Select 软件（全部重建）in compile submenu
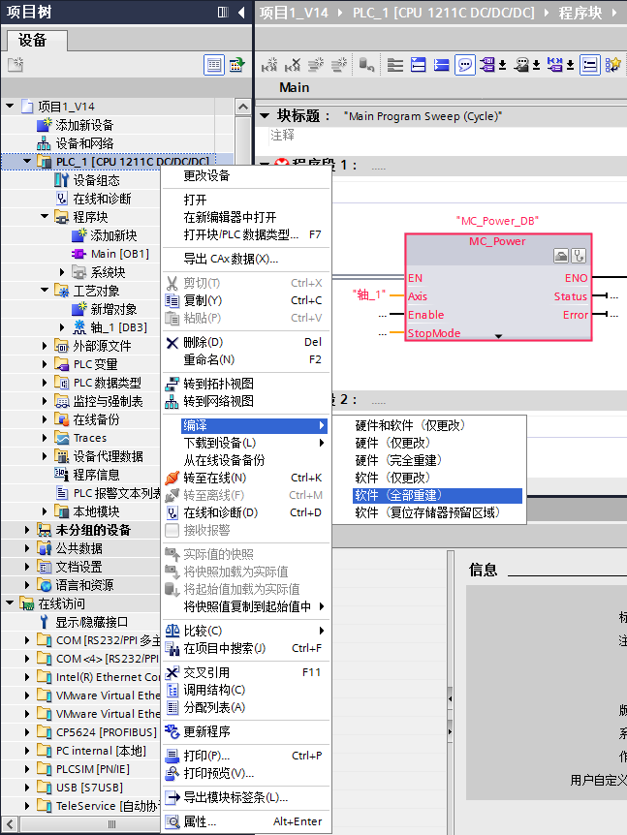The height and width of the screenshot is (835, 627). tap(437, 495)
